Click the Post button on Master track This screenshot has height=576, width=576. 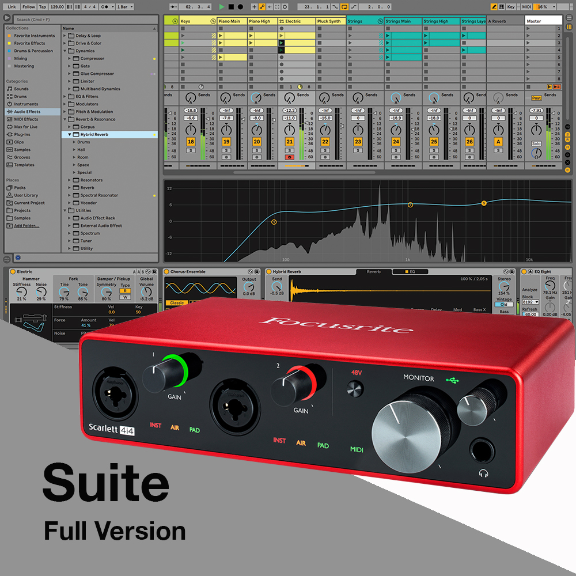[536, 98]
